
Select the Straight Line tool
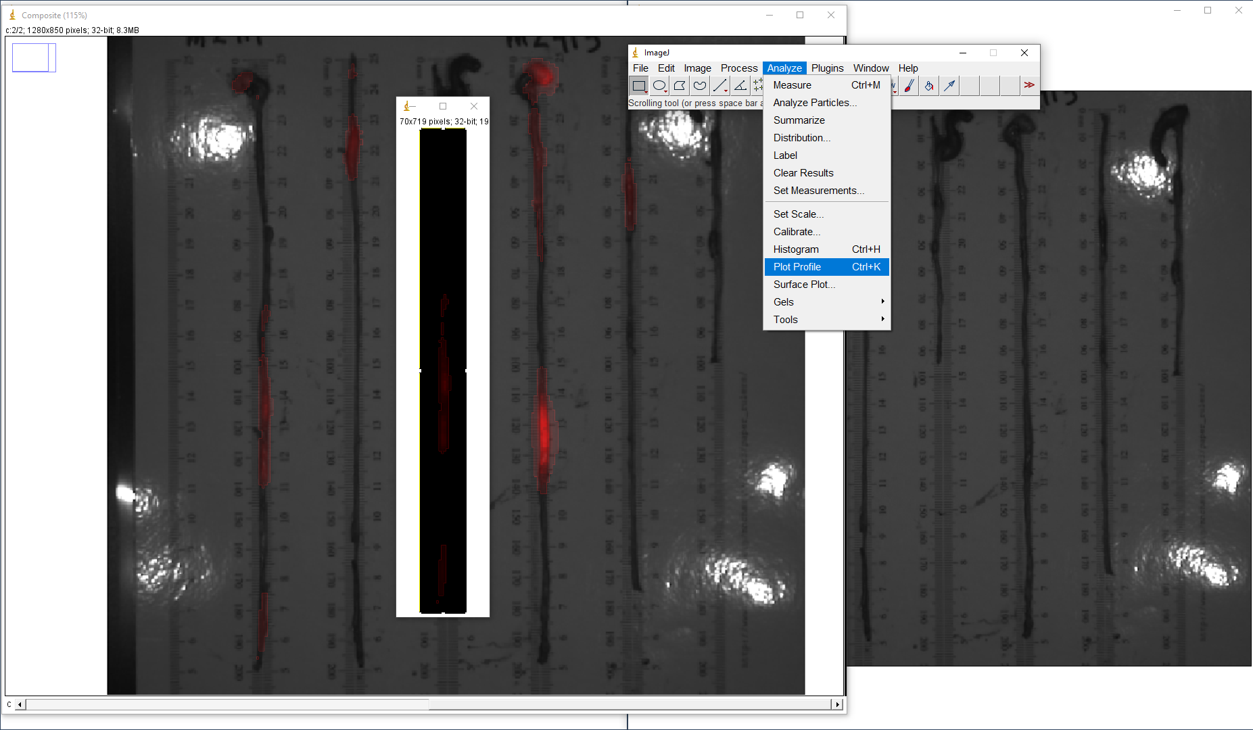coord(719,86)
